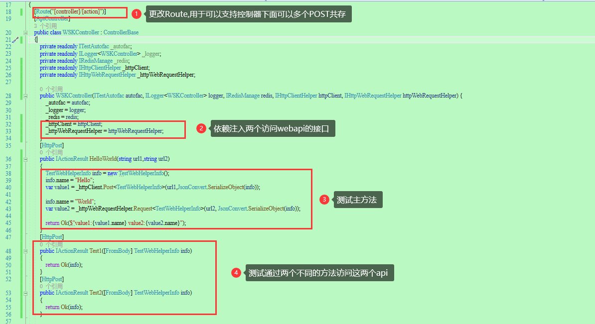The height and width of the screenshot is (324, 595).
Task: Click 0 个引用 above the Test1 method
Action: click(x=50, y=244)
